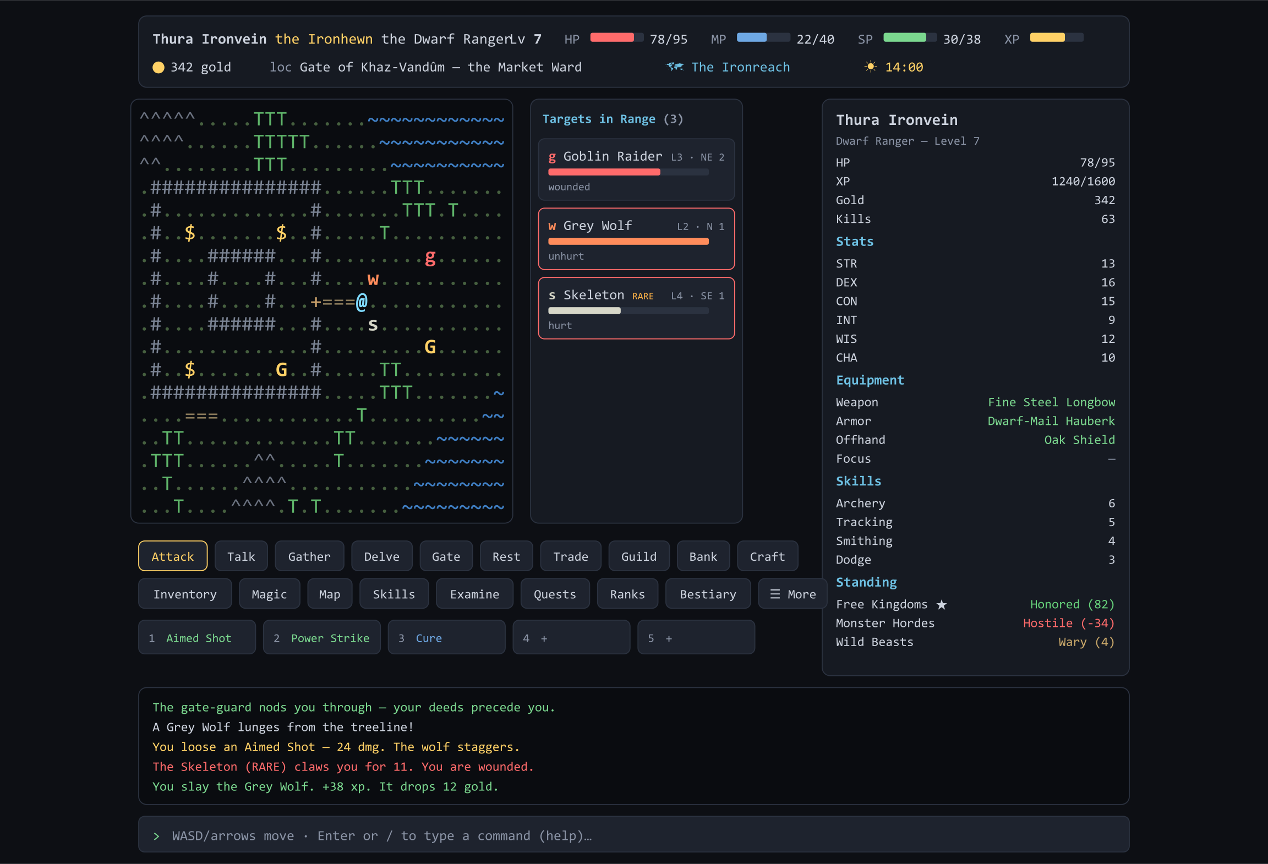
Task: Open the Bestiary
Action: [x=708, y=594]
